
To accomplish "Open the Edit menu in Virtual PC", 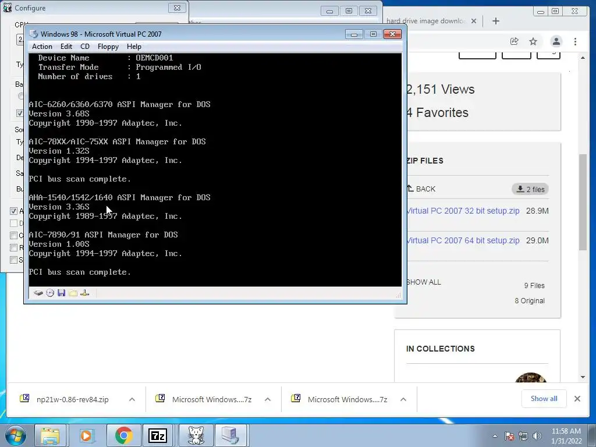I will (66, 47).
